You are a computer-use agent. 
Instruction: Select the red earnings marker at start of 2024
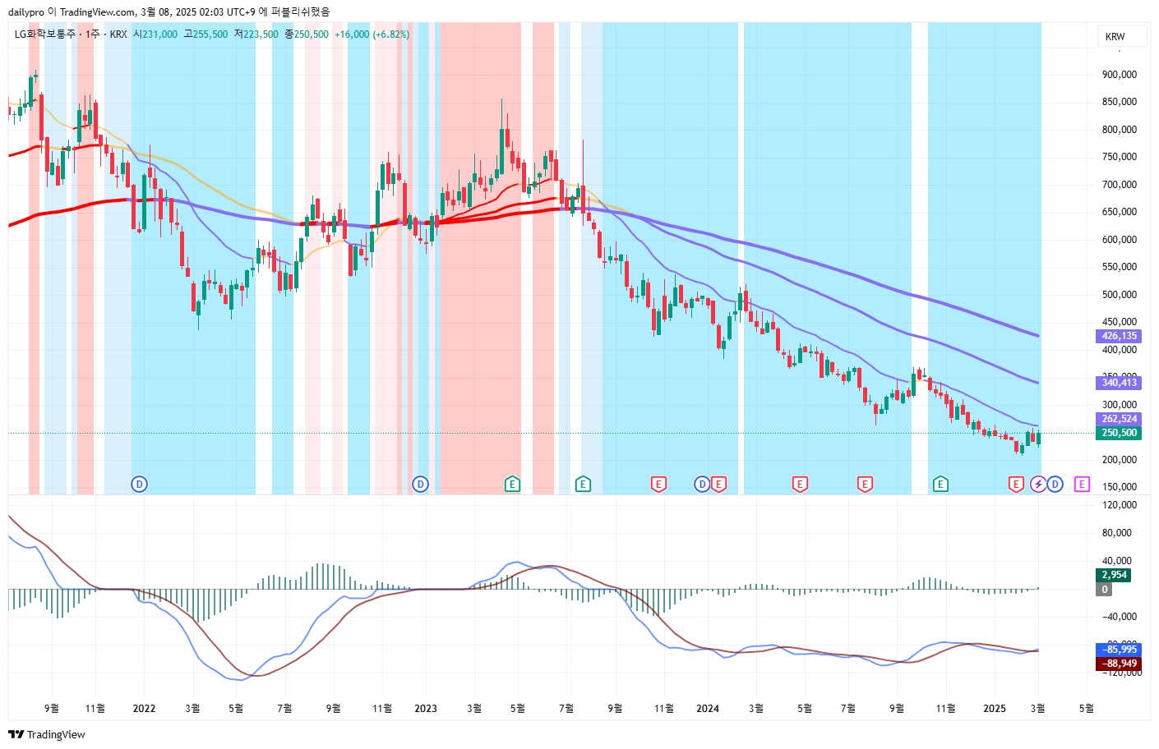[718, 485]
